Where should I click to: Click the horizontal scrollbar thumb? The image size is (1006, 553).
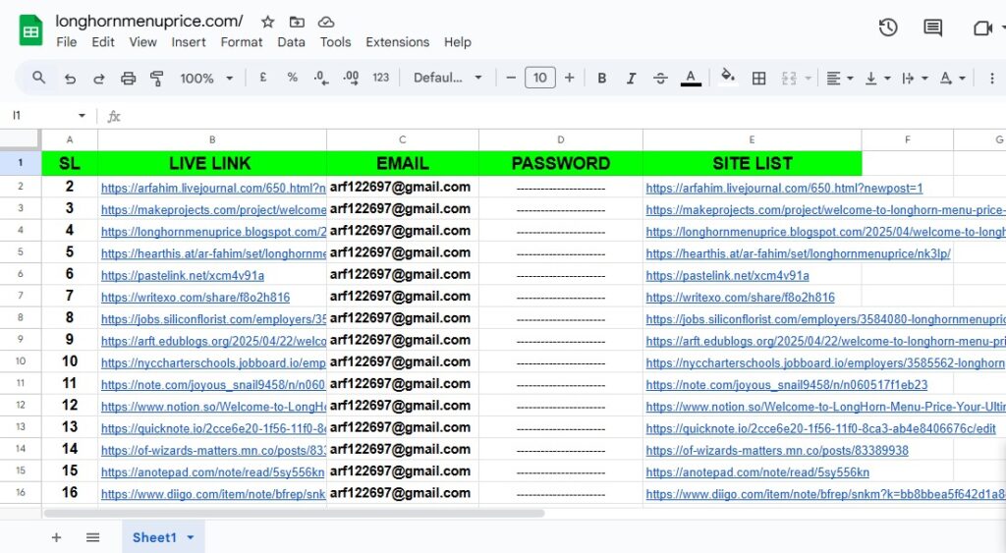coord(295,514)
